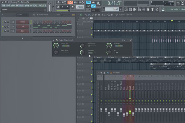Select the Playlist zoom tool
The width and height of the screenshot is (185, 123).
(109, 15)
